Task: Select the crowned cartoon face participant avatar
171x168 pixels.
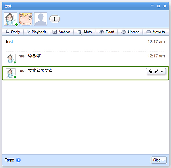Action: click(26, 19)
